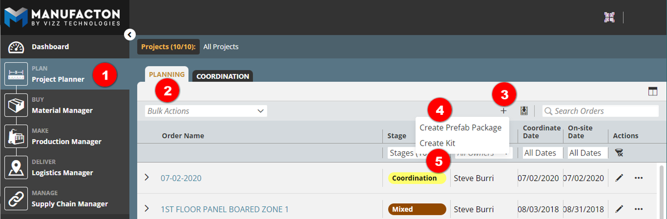Open more actions for 1ST FLOOR PANEL order
Image resolution: width=667 pixels, height=219 pixels.
(x=638, y=209)
